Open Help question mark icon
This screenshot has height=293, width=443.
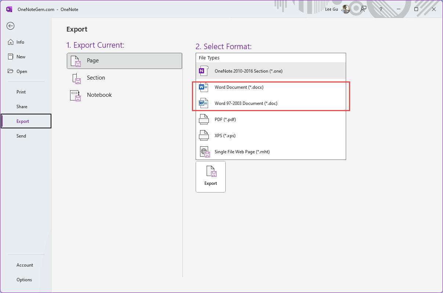(x=381, y=9)
